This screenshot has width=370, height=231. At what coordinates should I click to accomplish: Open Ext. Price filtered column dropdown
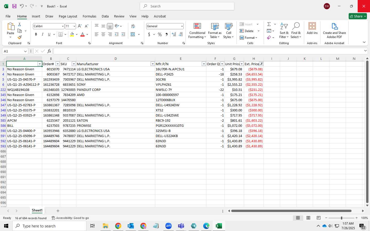(x=261, y=64)
